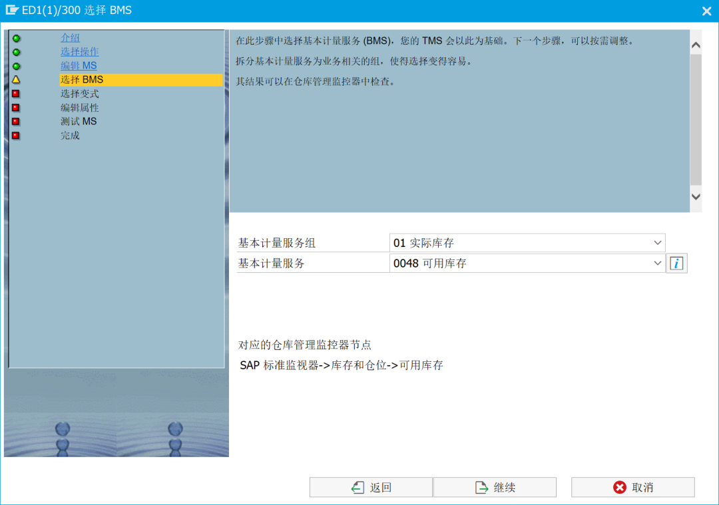Click the 对应的仓库管理监控器节点 label

point(304,345)
